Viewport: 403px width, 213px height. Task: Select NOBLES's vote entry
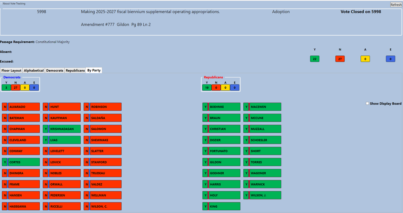(62, 173)
